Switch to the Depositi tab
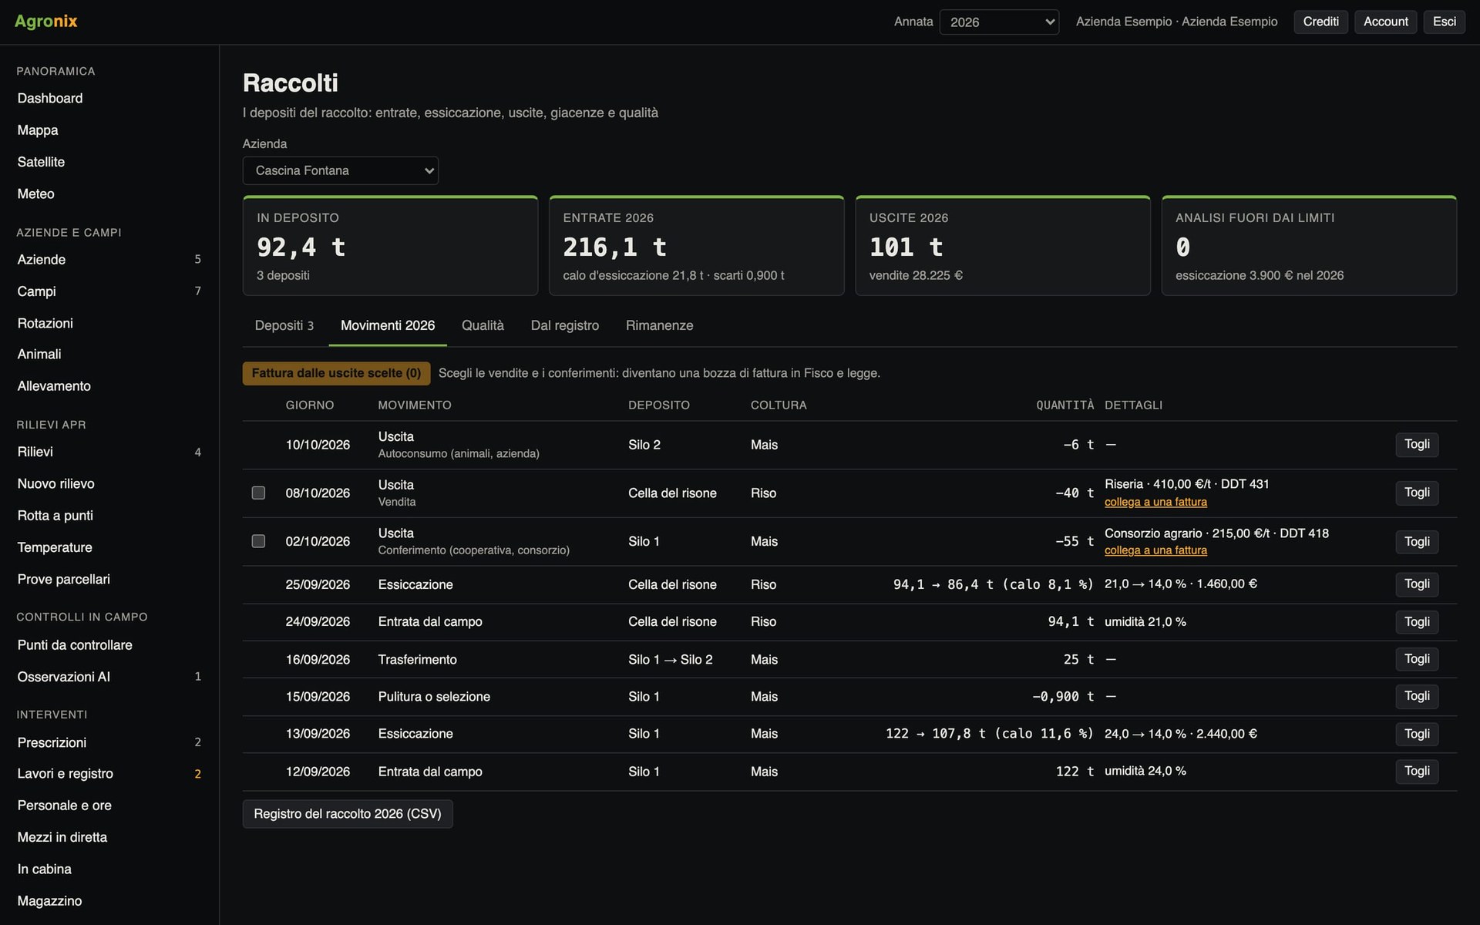The image size is (1480, 925). click(x=284, y=325)
